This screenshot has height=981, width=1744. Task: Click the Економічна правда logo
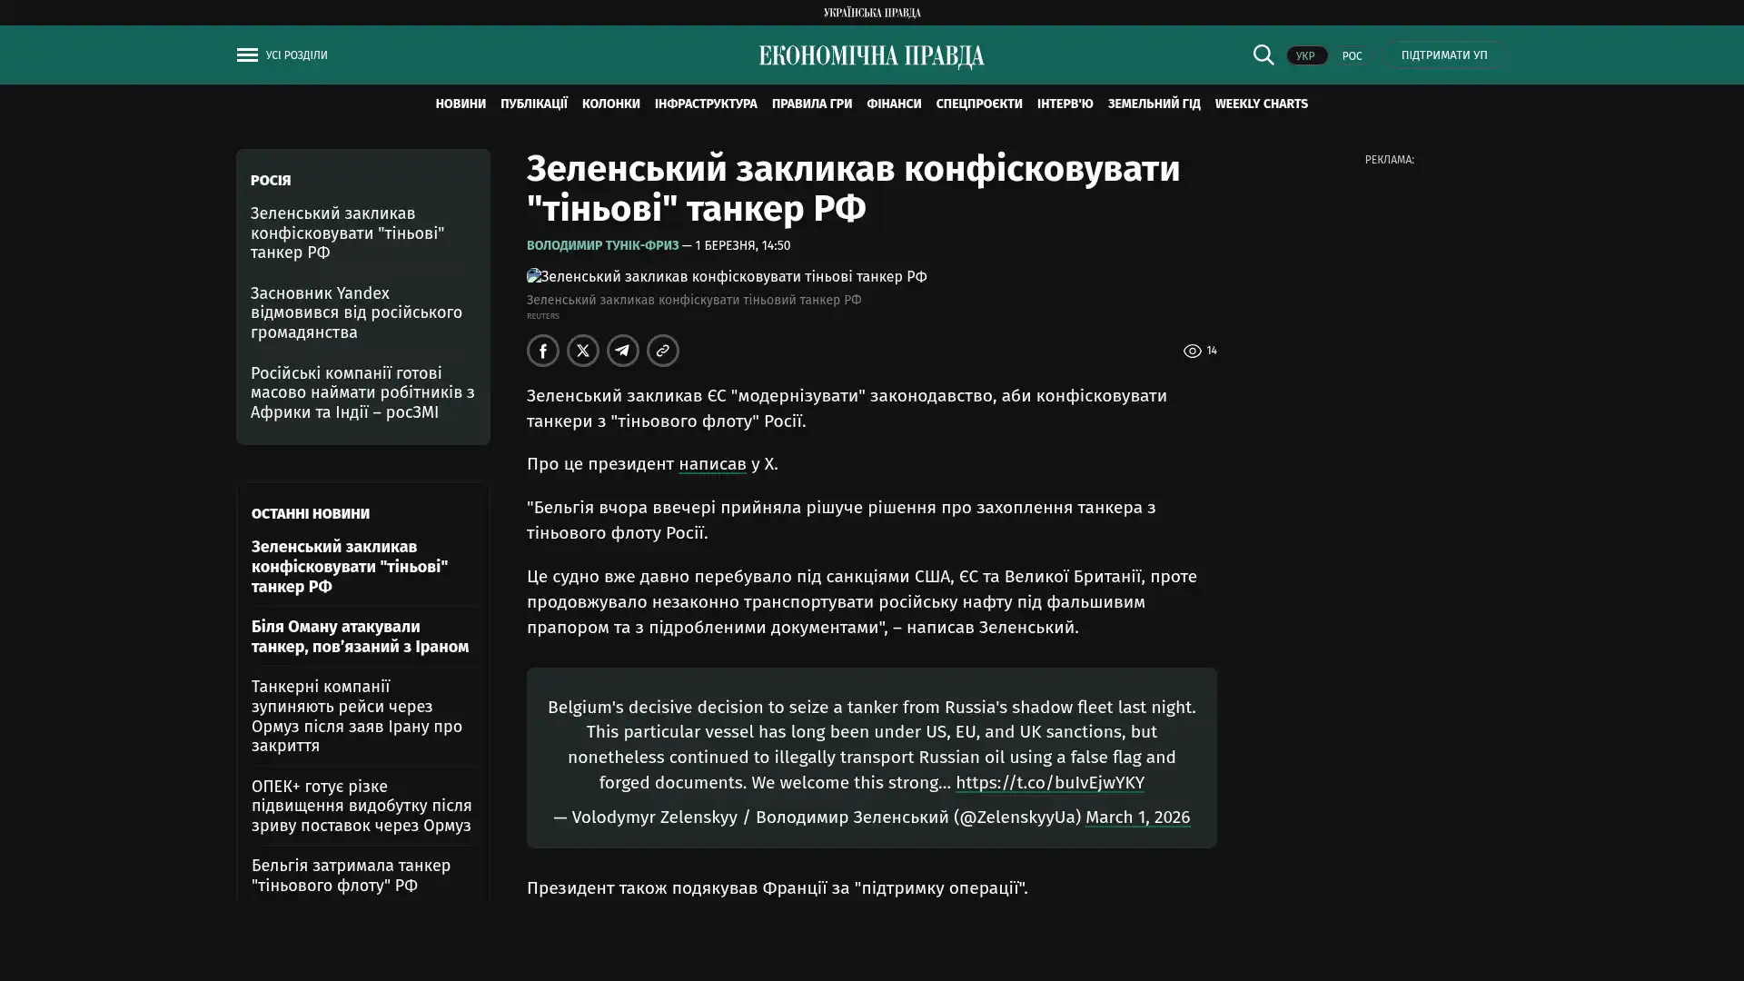871,56
